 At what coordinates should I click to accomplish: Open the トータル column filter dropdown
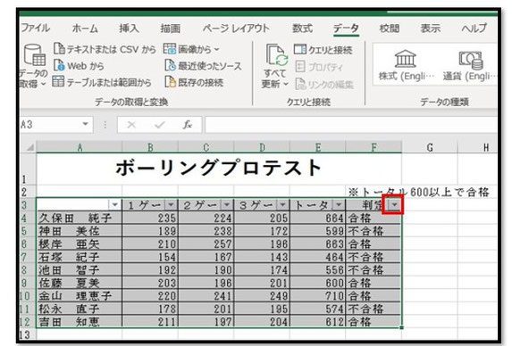(339, 204)
